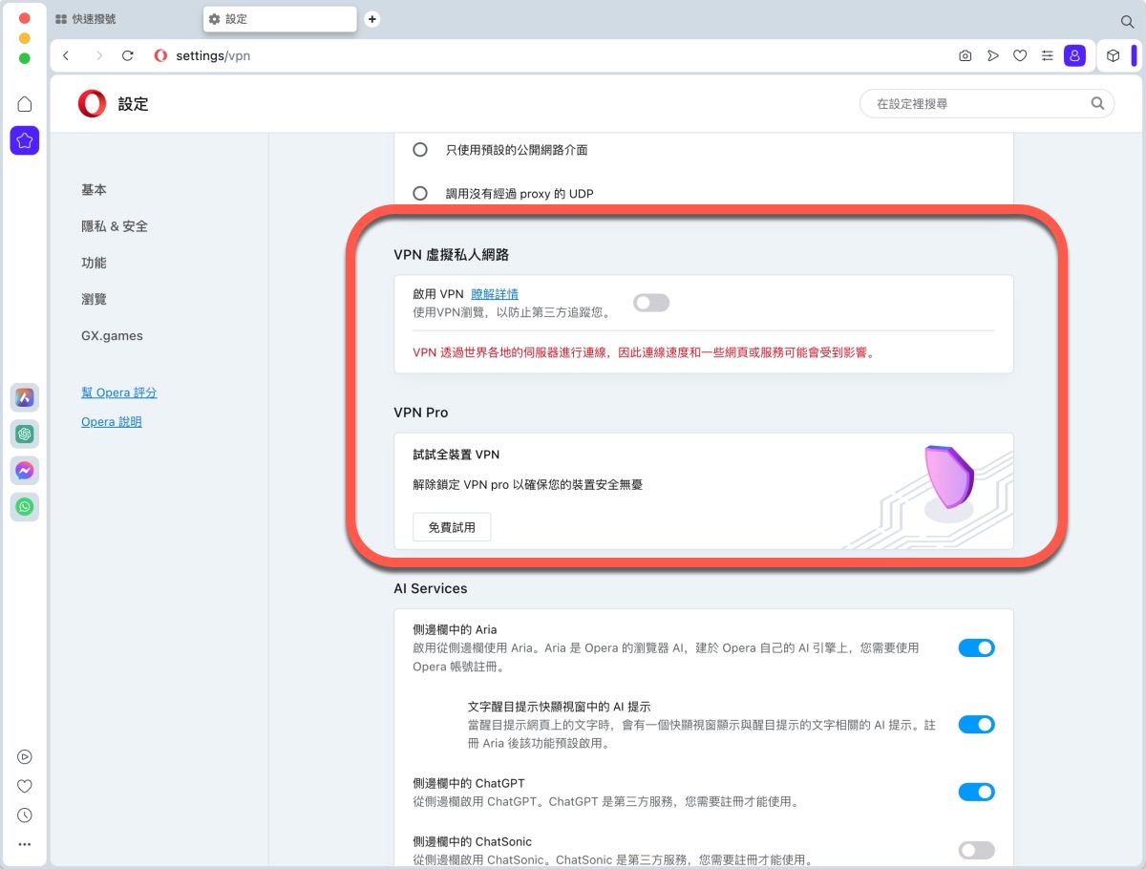Open the Easy Setup sliders icon
The width and height of the screenshot is (1146, 869).
point(1048,56)
